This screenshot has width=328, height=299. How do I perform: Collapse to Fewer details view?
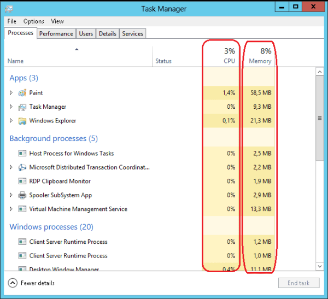coord(32,283)
